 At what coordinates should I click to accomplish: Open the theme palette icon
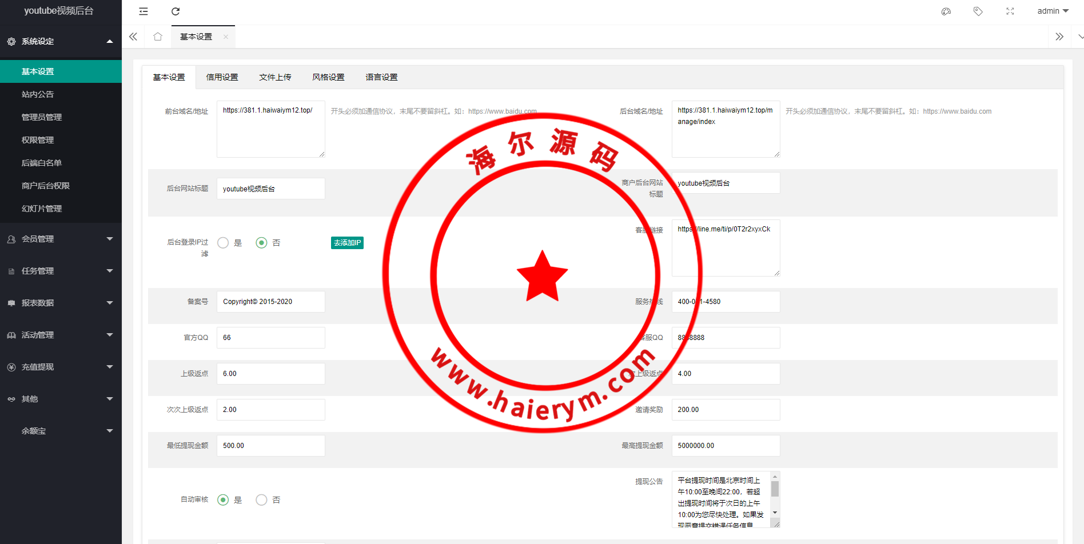click(946, 11)
